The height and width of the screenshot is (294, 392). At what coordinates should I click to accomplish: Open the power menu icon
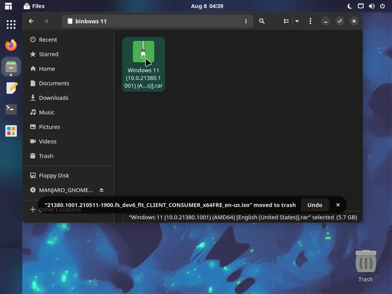[382, 6]
